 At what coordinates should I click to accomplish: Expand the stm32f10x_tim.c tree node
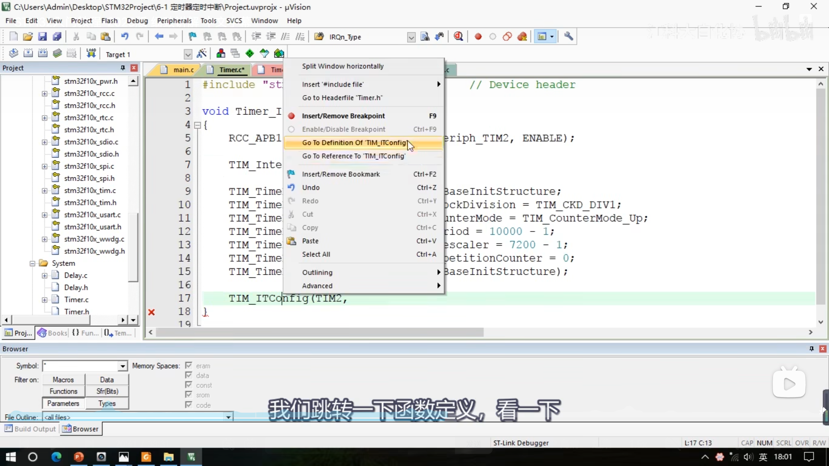pos(44,191)
